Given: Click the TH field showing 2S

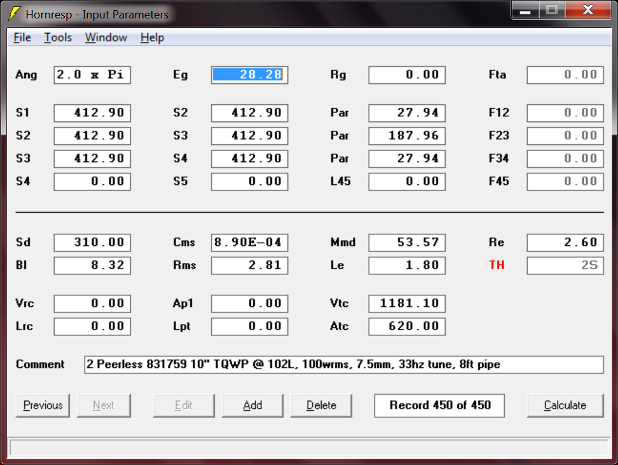Looking at the screenshot, I should click(x=565, y=266).
